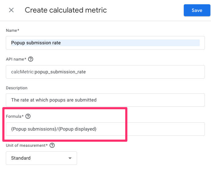The width and height of the screenshot is (211, 174).
Task: Click the 'Formula*' label text
Action: 15,116
